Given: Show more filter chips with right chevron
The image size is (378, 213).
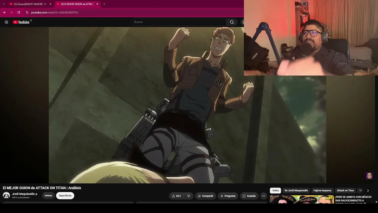Looking at the screenshot, I should [x=368, y=191].
